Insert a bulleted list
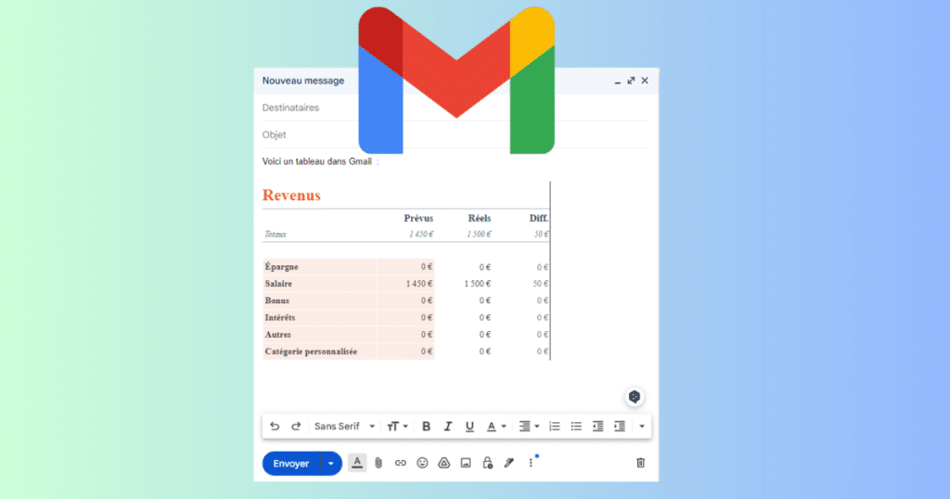The height and width of the screenshot is (499, 950). [576, 427]
